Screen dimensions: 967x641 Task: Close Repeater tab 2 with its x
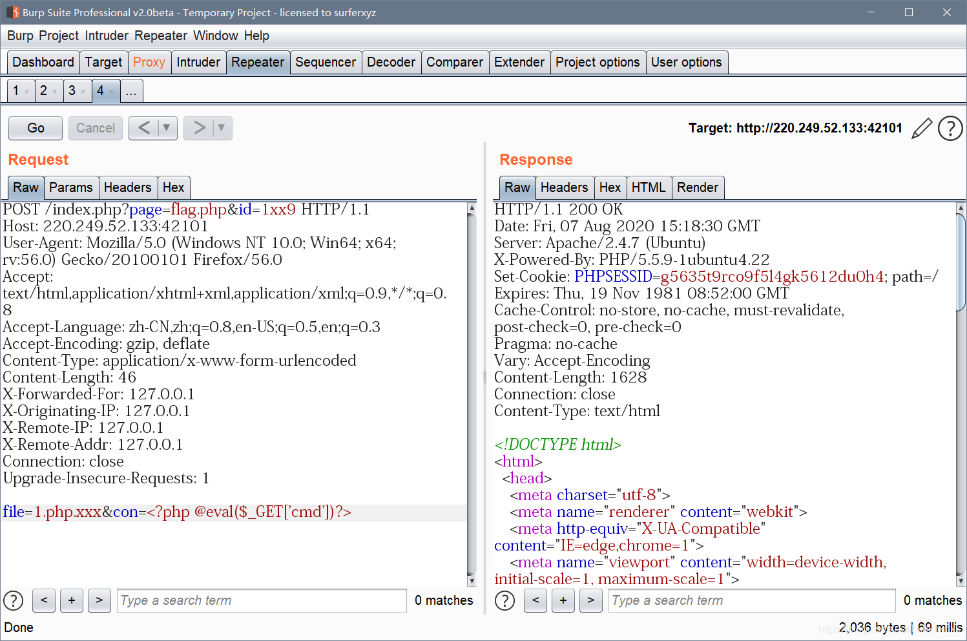[54, 92]
